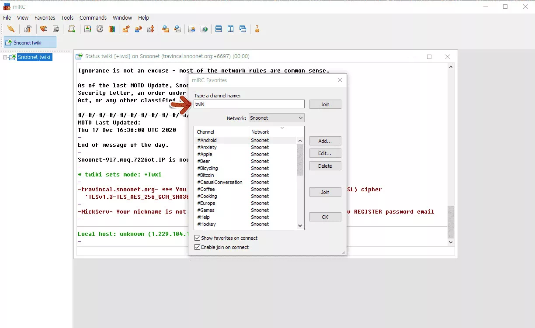Collapse the Snoonet twiki tree node box
Screen dimensions: 535x328
click(x=5, y=57)
